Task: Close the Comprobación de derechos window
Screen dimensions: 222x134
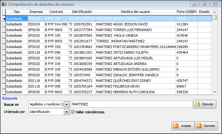Action: (x=215, y=4)
